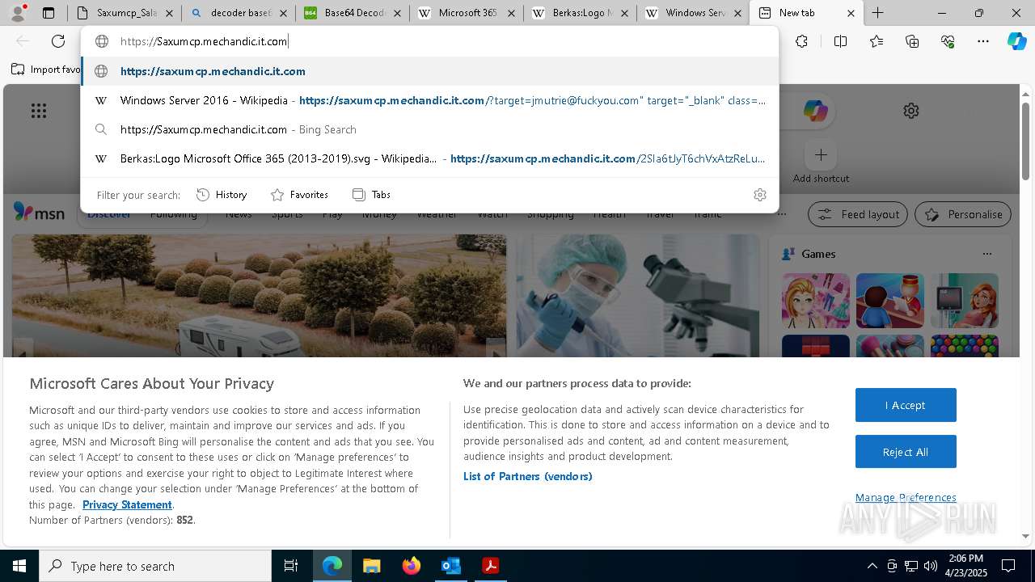Open the Manage Preferences link

(x=906, y=497)
